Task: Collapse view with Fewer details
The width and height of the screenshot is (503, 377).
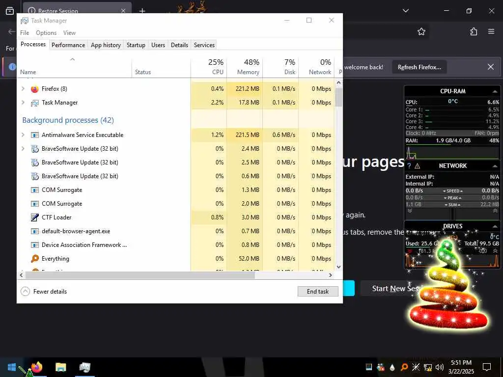Action: (44, 292)
